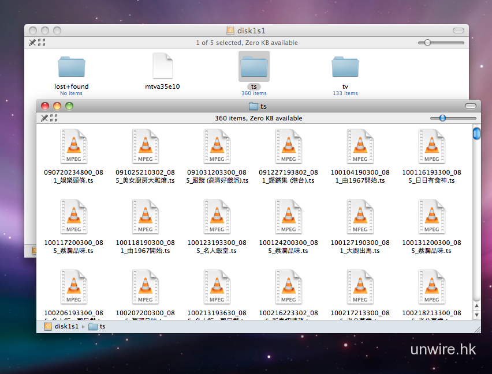Select the mtva35e10 file icon

(x=162, y=66)
